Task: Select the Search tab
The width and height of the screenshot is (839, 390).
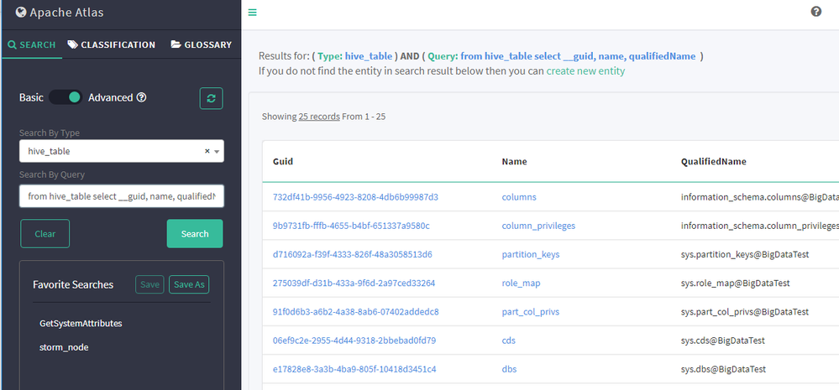Action: (x=32, y=45)
